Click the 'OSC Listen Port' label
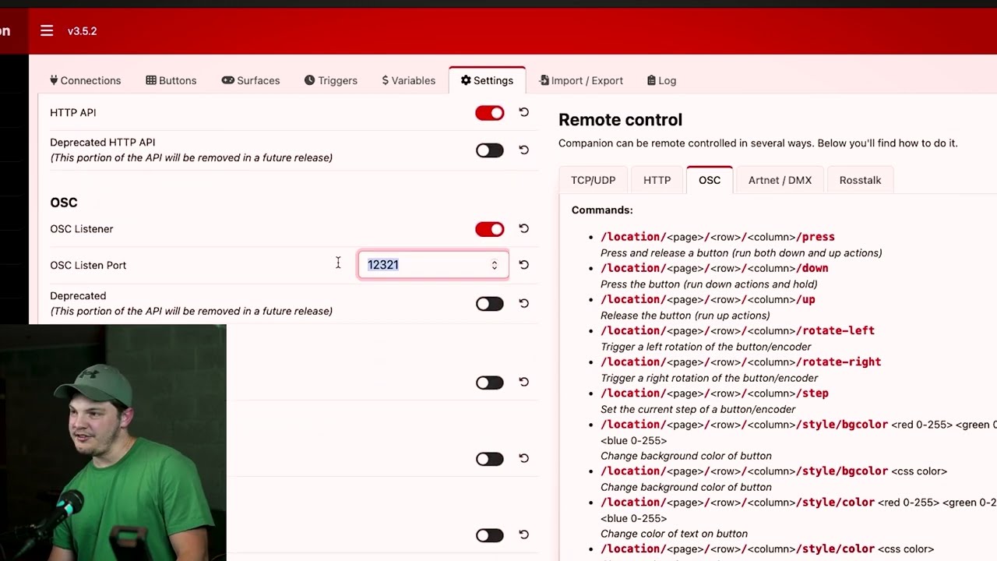997x561 pixels. point(88,265)
